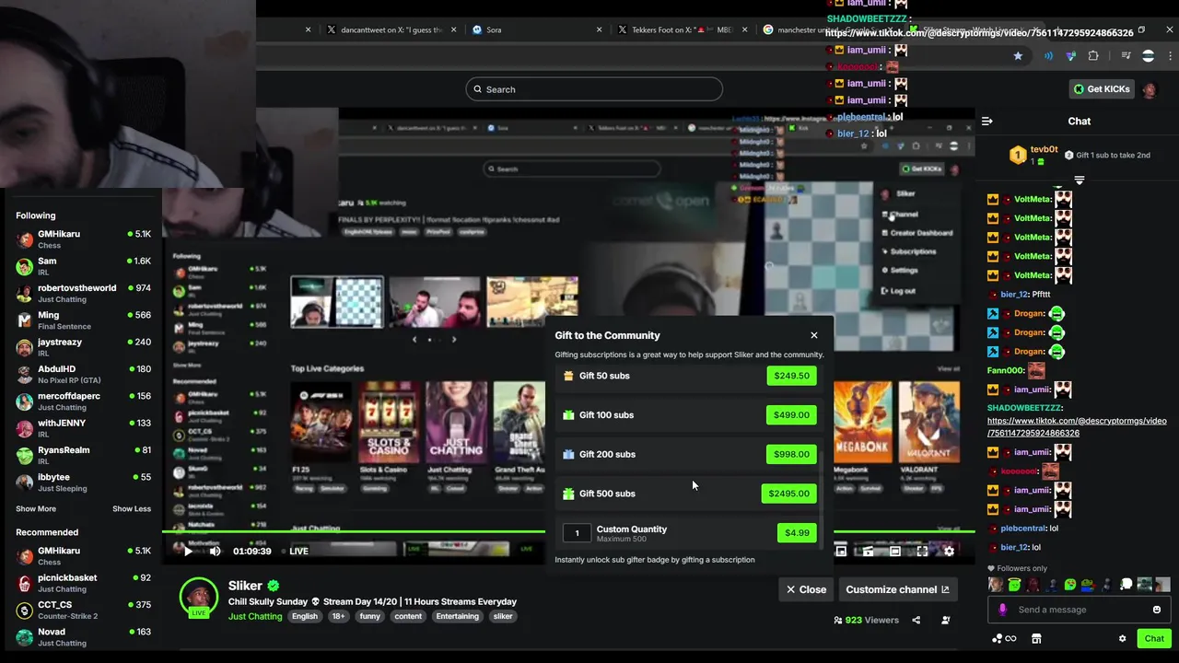Open picnickbasket in Recommended
This screenshot has width=1179, height=663.
pyautogui.click(x=83, y=583)
